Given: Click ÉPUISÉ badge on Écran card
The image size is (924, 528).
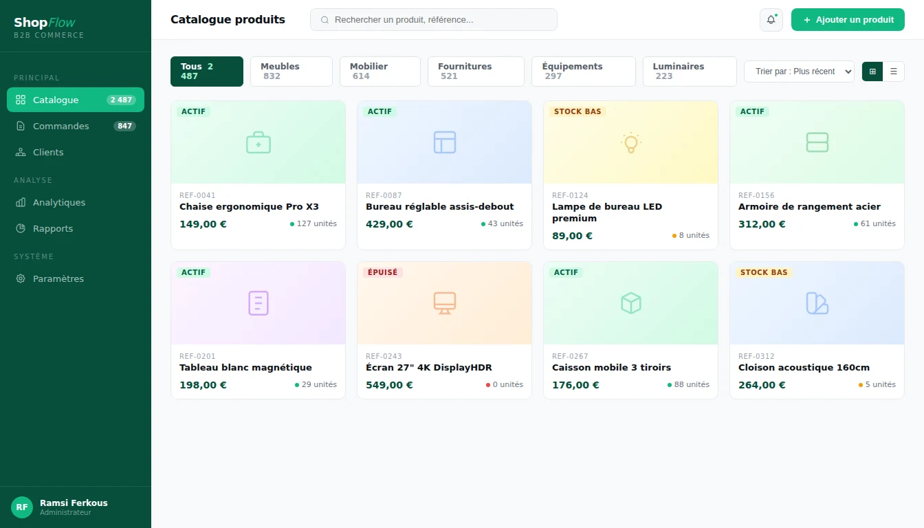Looking at the screenshot, I should click(383, 272).
